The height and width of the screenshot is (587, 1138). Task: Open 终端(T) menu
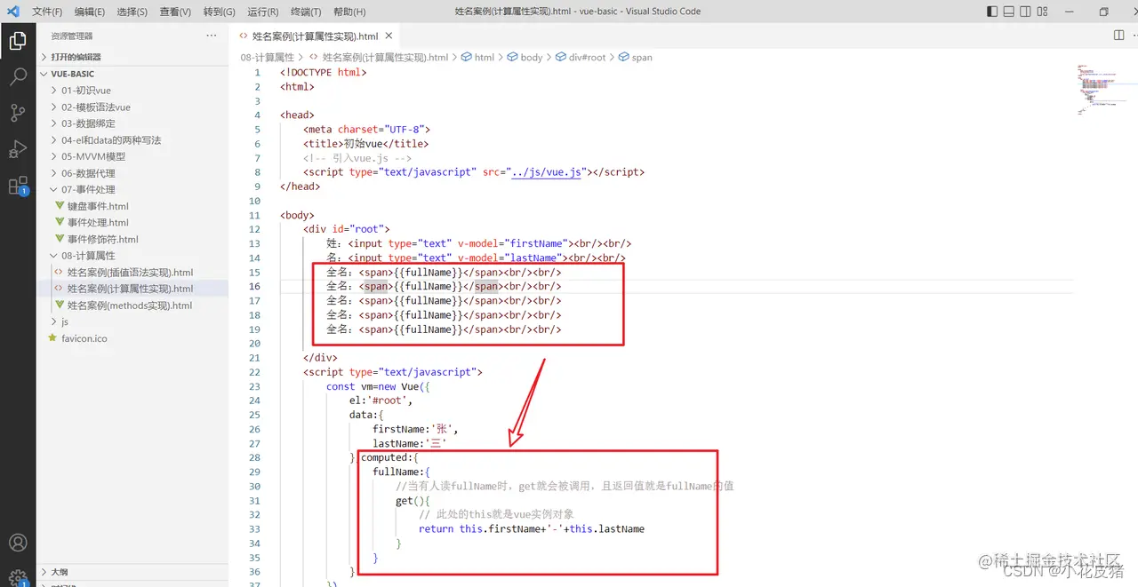tap(306, 12)
